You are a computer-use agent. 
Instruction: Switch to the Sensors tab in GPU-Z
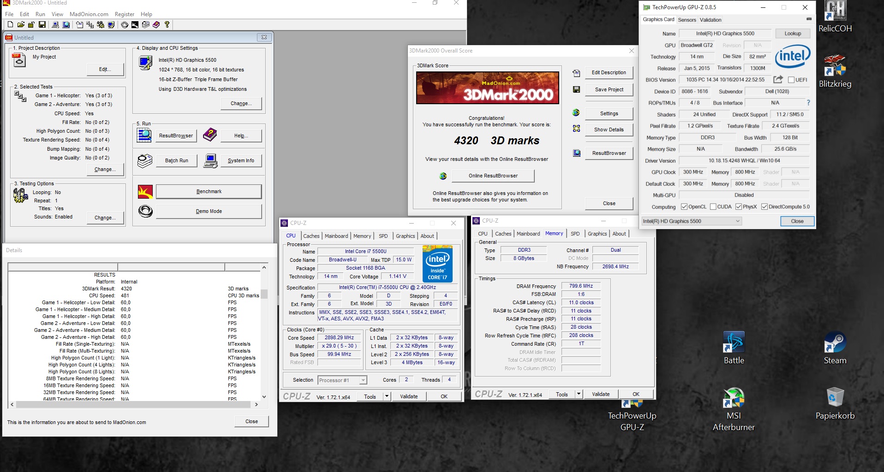(687, 20)
